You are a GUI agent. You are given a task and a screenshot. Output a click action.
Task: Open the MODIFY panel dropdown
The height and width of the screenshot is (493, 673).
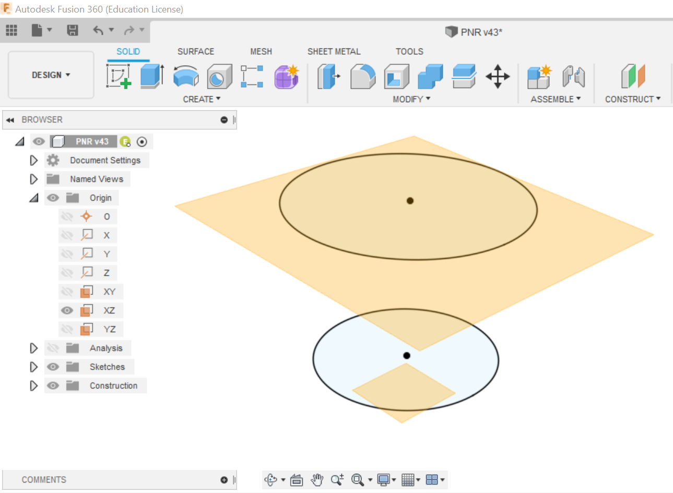(x=410, y=99)
